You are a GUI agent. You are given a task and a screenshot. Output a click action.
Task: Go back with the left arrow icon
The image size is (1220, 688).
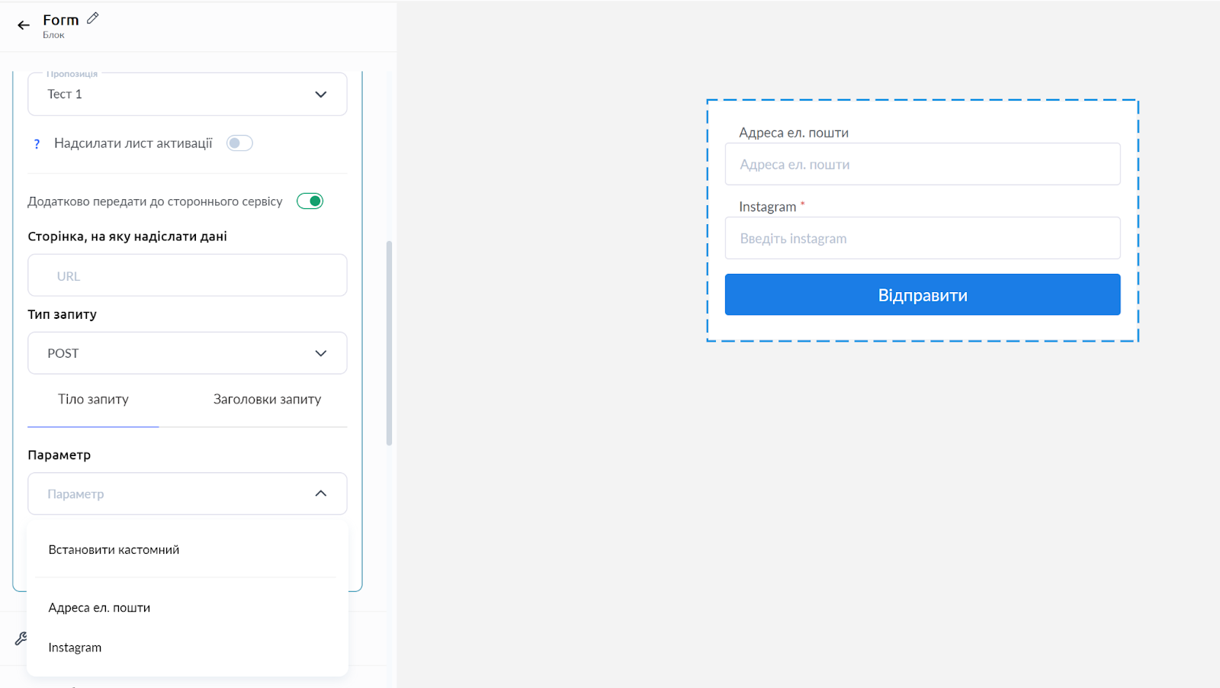(x=24, y=25)
